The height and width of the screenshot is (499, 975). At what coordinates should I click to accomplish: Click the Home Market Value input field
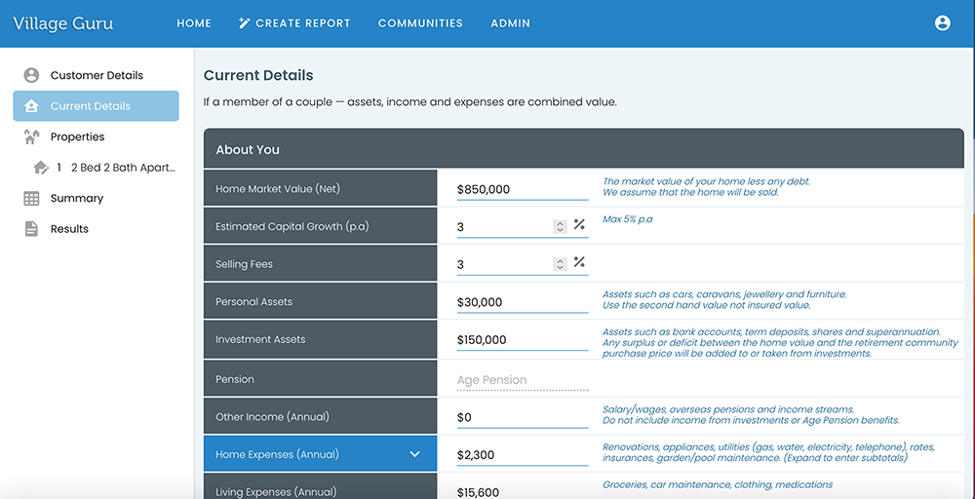click(522, 189)
